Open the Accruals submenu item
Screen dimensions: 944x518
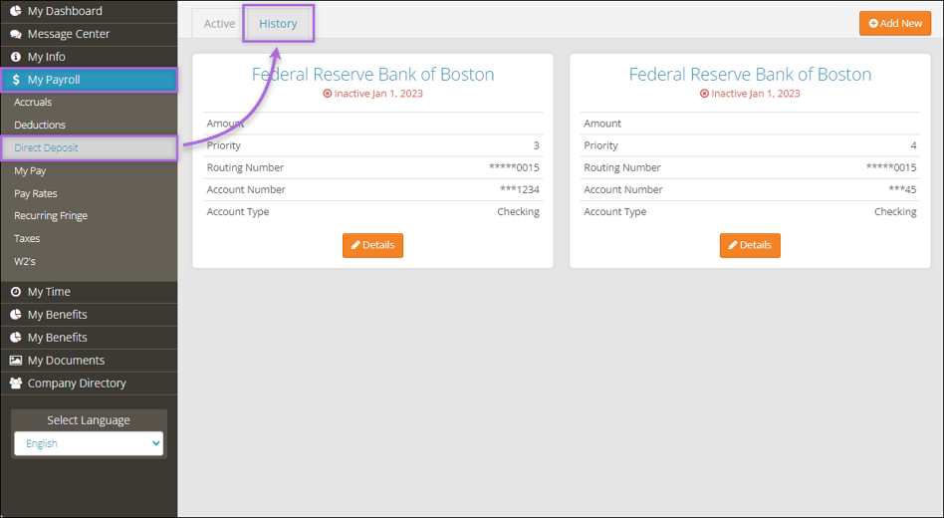(x=33, y=103)
